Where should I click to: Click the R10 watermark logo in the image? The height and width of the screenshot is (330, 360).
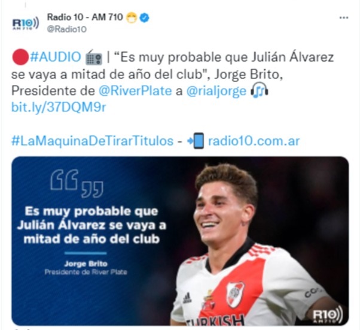pyautogui.click(x=328, y=314)
